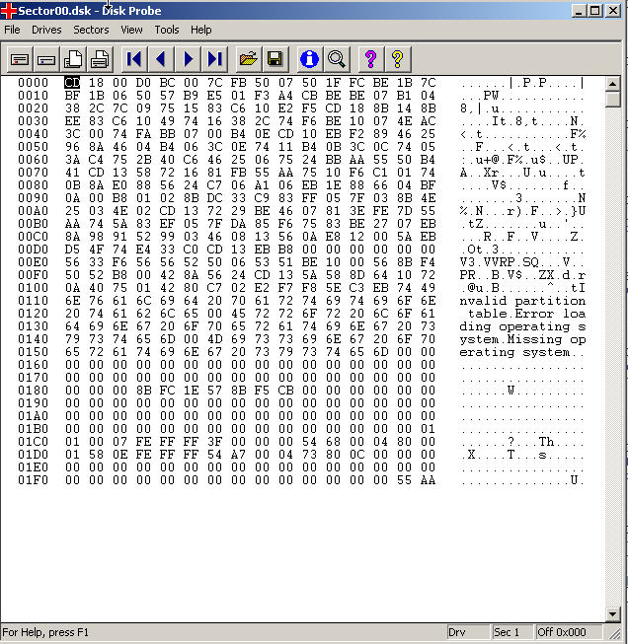The width and height of the screenshot is (628, 644).
Task: Click the ASCII text 'table.Error loa'
Action: point(526,314)
